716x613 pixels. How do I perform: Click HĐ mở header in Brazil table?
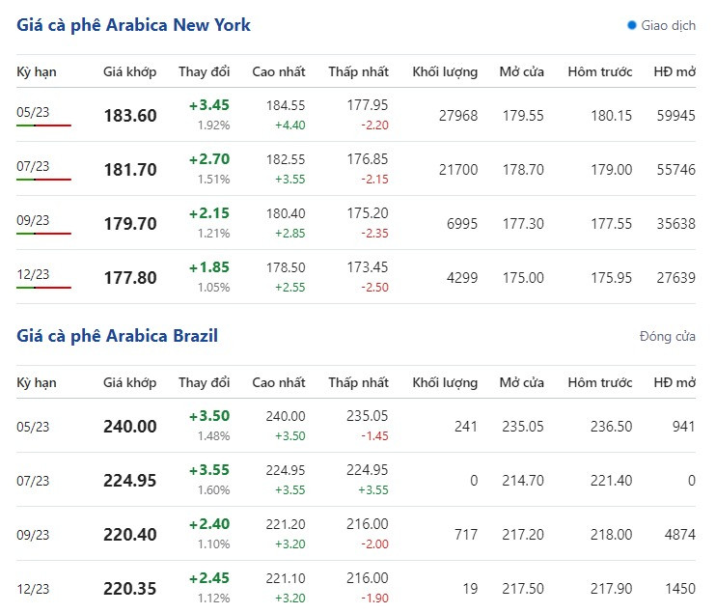(x=674, y=383)
